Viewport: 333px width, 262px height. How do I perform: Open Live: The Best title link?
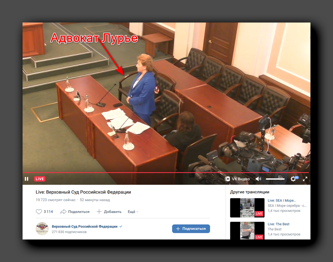[x=279, y=224]
